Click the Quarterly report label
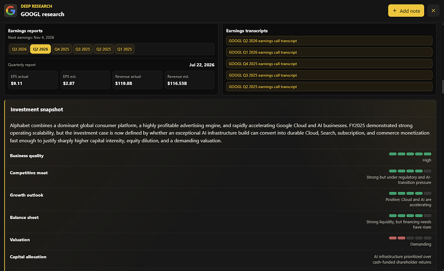Image resolution: width=444 pixels, height=271 pixels. pyautogui.click(x=22, y=65)
